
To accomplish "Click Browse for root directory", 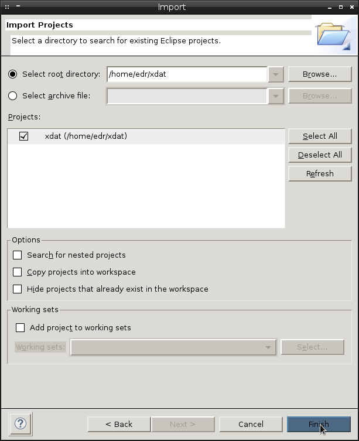I will [x=320, y=74].
